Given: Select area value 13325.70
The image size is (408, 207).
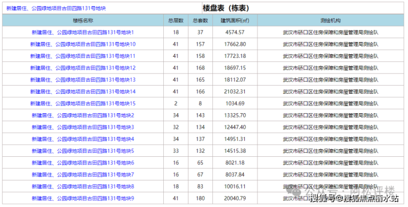Looking at the screenshot, I should click(235, 115).
